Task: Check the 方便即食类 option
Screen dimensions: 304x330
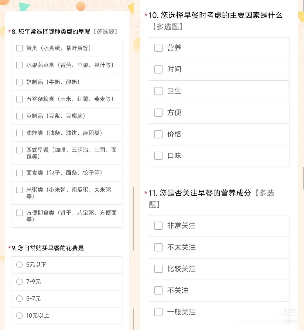Action: point(19,213)
